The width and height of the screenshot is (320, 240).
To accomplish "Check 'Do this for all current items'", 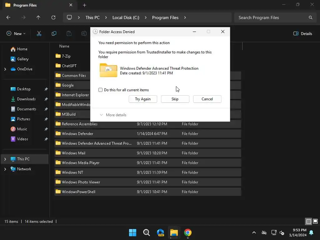I will point(100,90).
